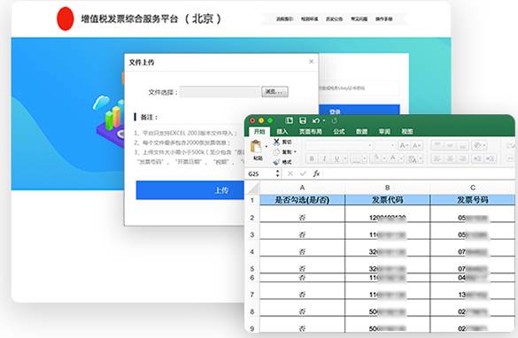Click the 发票号码 header cell
Image resolution: width=518 pixels, height=338 pixels.
[473, 200]
